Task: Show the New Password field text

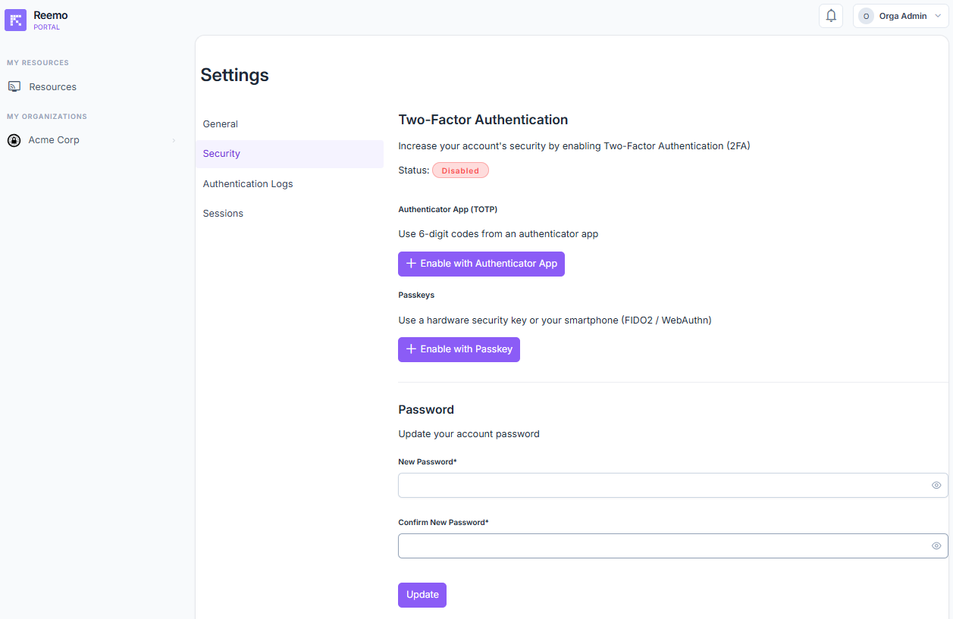Action: coord(936,486)
